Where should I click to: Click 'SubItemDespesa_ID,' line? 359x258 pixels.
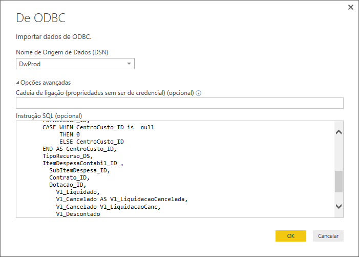(79, 170)
